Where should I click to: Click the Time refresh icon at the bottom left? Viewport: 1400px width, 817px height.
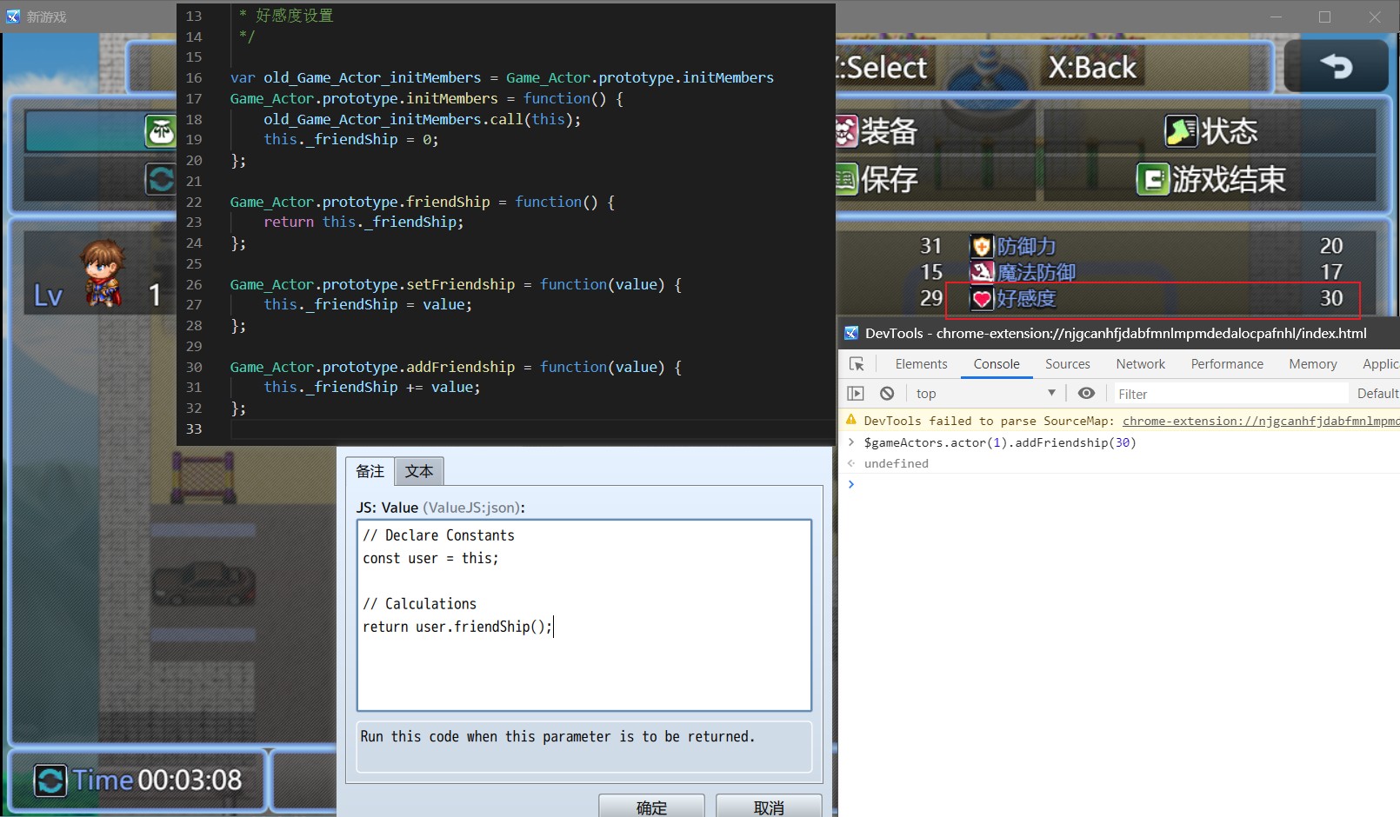point(50,780)
